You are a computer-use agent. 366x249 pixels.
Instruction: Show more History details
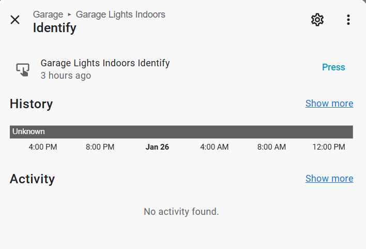(x=329, y=104)
